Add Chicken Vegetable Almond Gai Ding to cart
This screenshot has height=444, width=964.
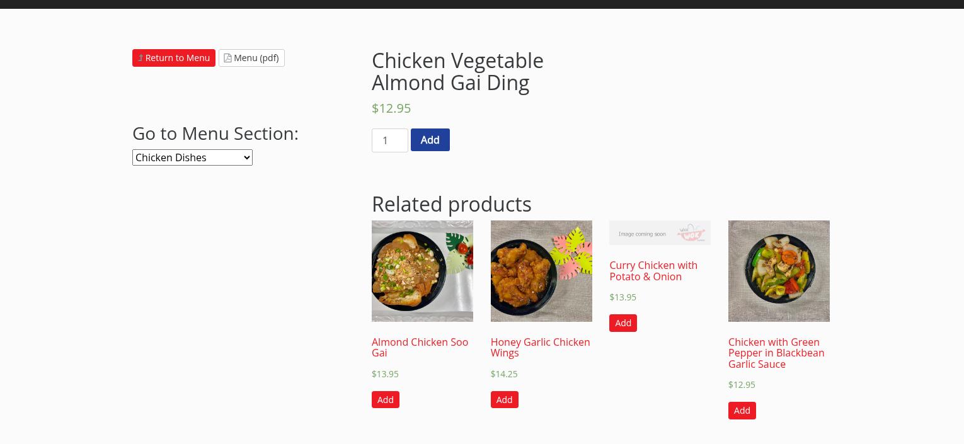(430, 140)
